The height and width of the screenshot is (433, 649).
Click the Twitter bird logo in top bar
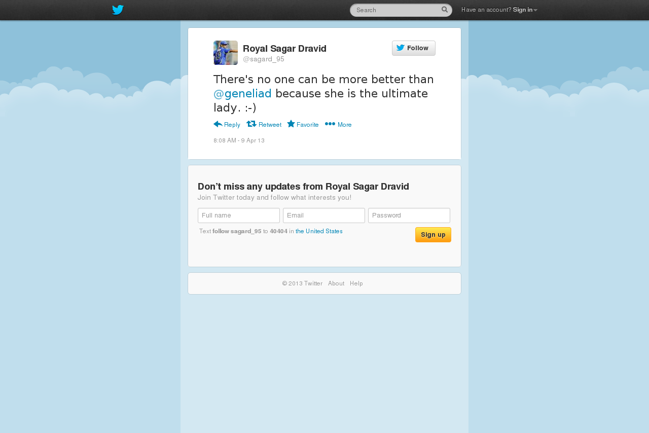pyautogui.click(x=118, y=10)
